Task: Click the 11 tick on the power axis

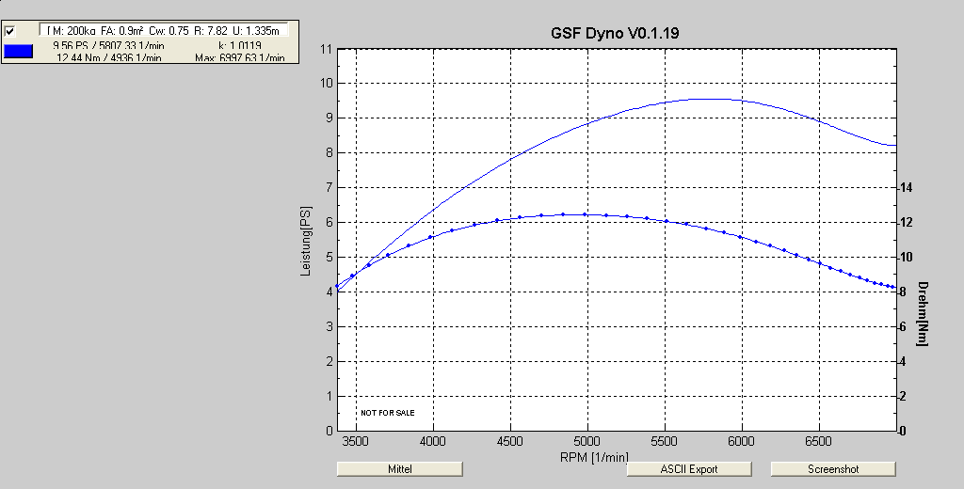Action: [328, 48]
